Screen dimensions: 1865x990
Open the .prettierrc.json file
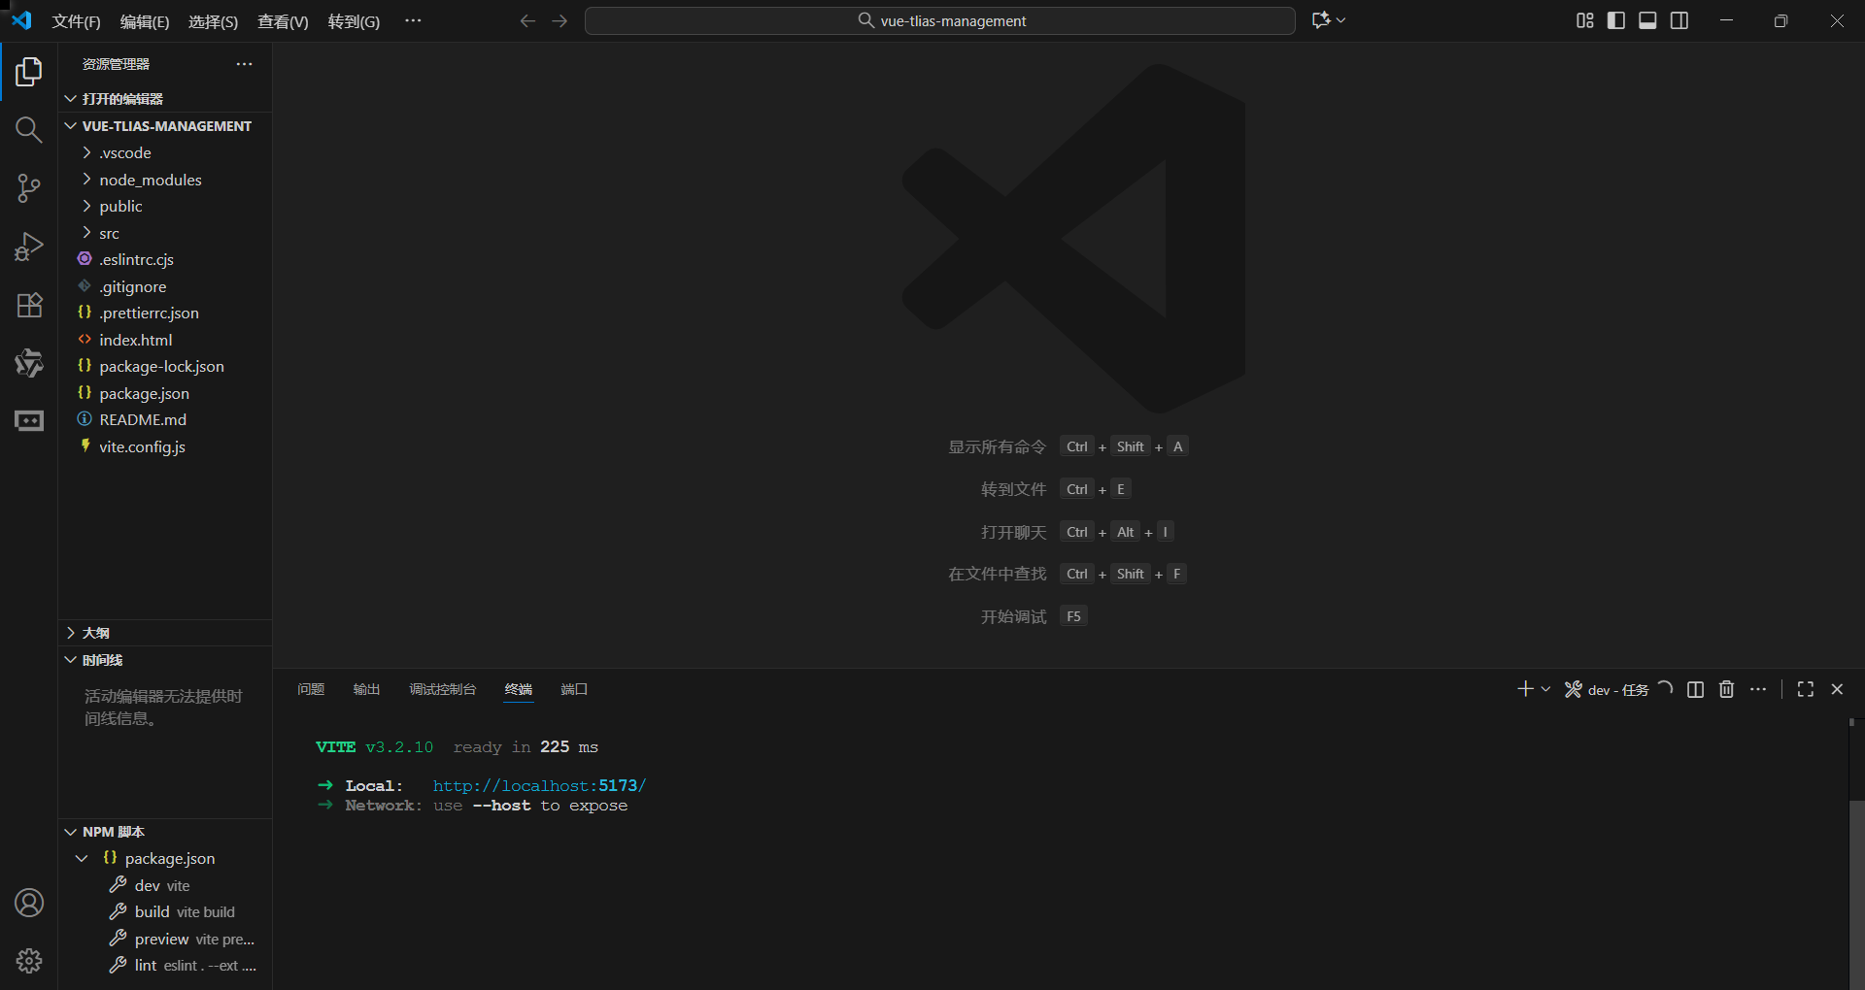point(166,313)
